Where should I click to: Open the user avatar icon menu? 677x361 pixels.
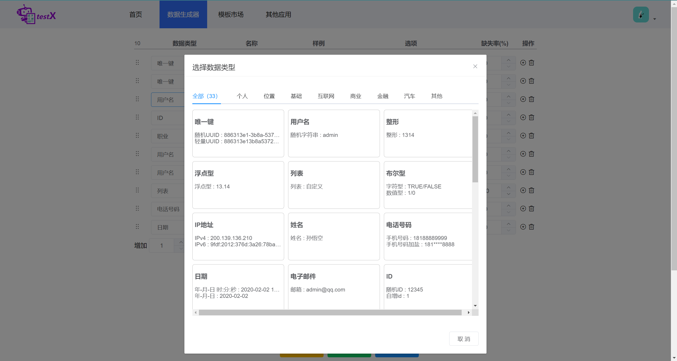click(x=640, y=15)
